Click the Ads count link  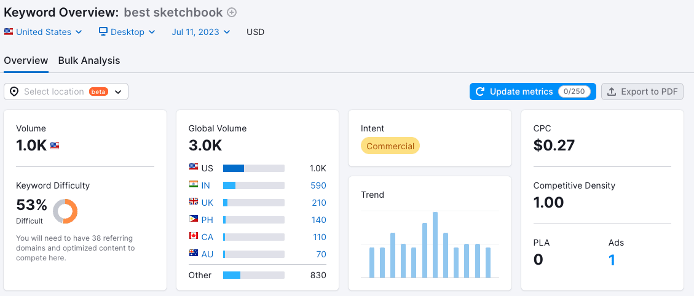pos(612,260)
